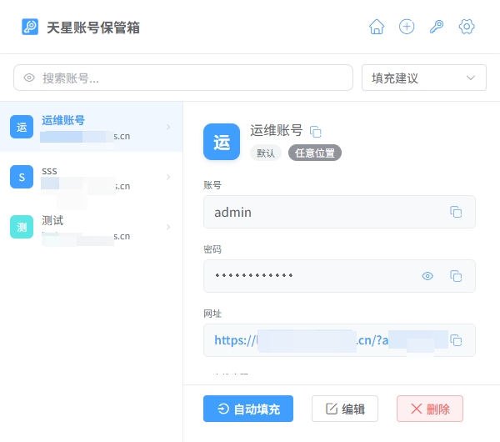Screen dimensions: 500x442
Task: Select 运维账号 in account list
Action: point(91,127)
